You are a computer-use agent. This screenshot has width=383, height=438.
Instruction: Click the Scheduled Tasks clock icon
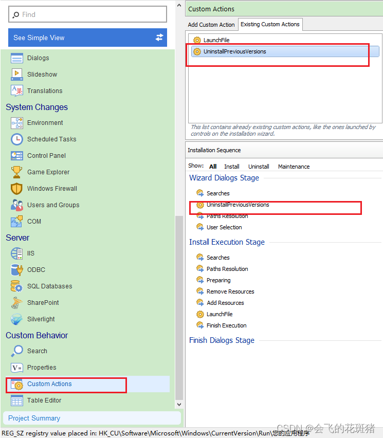pyautogui.click(x=17, y=139)
